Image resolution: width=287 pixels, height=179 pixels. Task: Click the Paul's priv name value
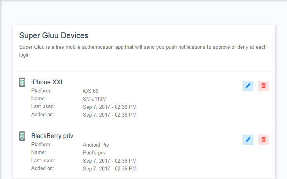point(94,152)
